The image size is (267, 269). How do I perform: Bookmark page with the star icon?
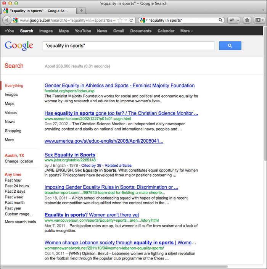click(120, 21)
